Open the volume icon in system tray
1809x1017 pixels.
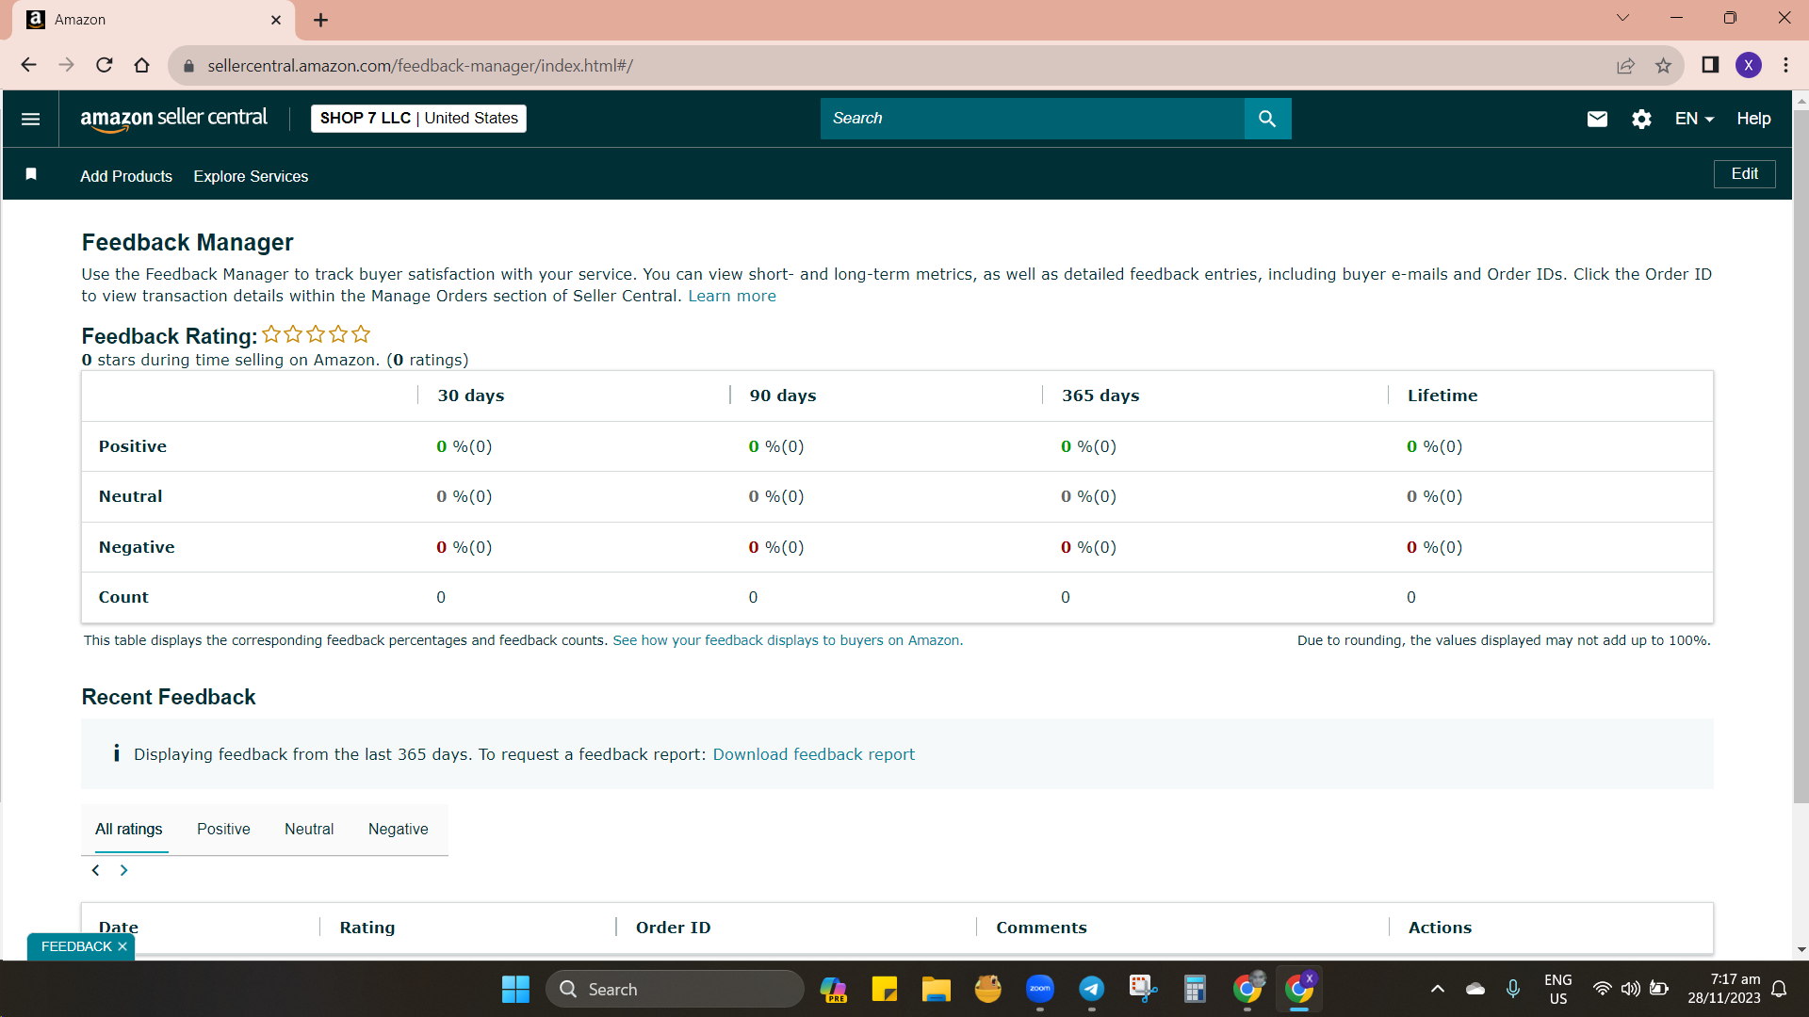(x=1630, y=989)
